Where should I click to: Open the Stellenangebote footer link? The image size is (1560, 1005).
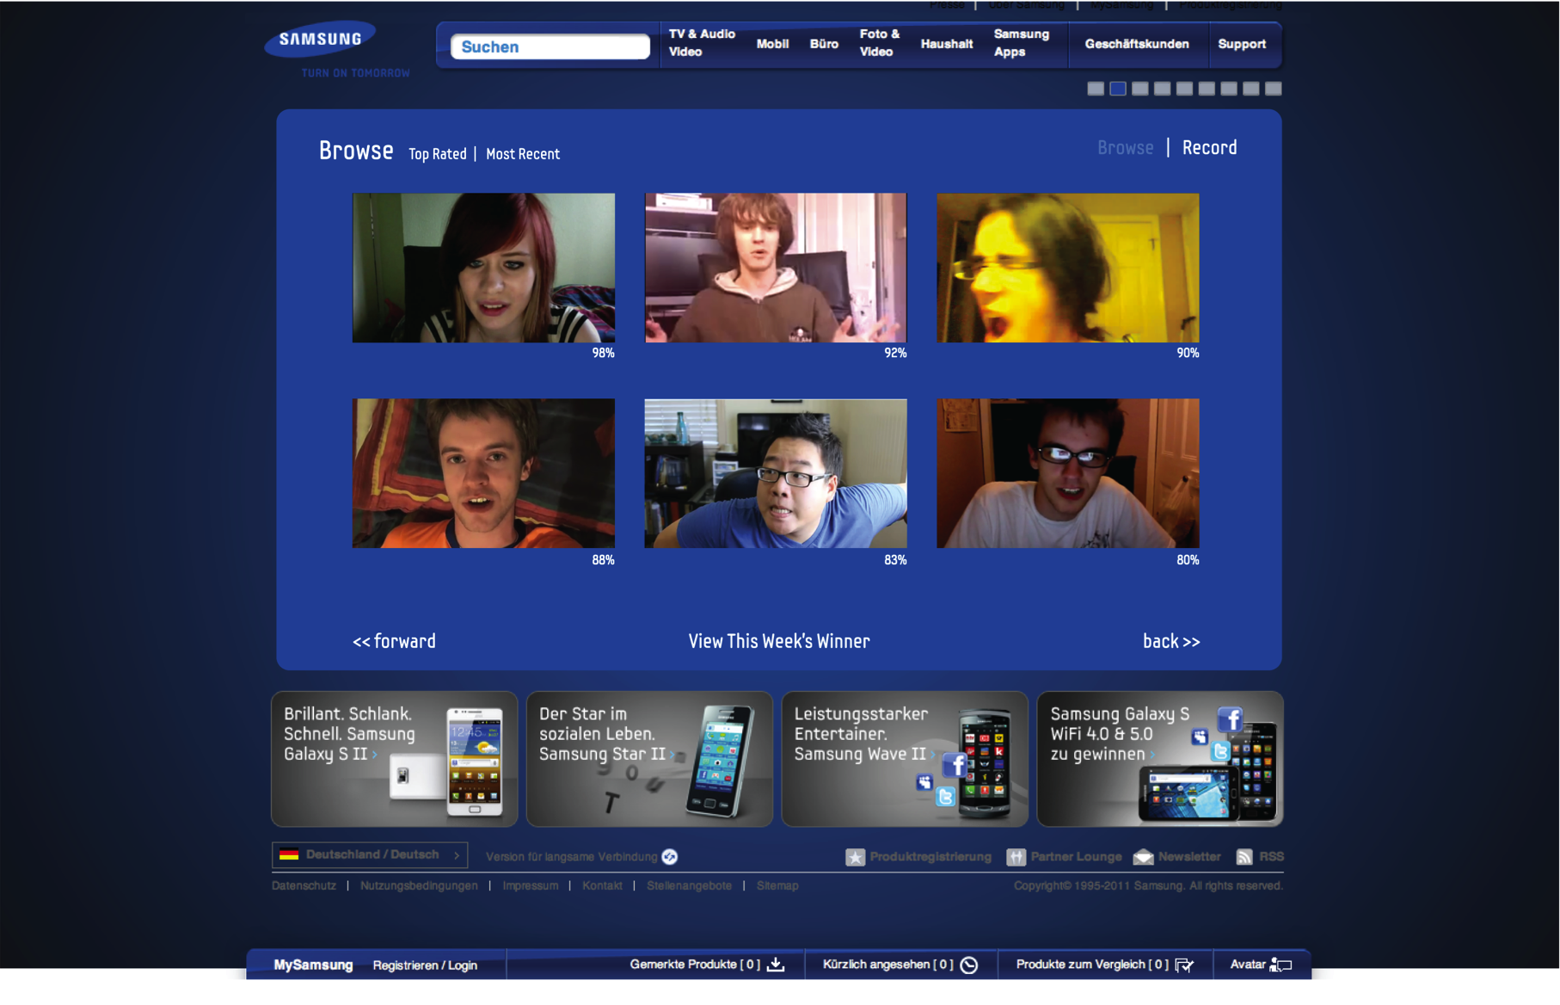(x=689, y=885)
